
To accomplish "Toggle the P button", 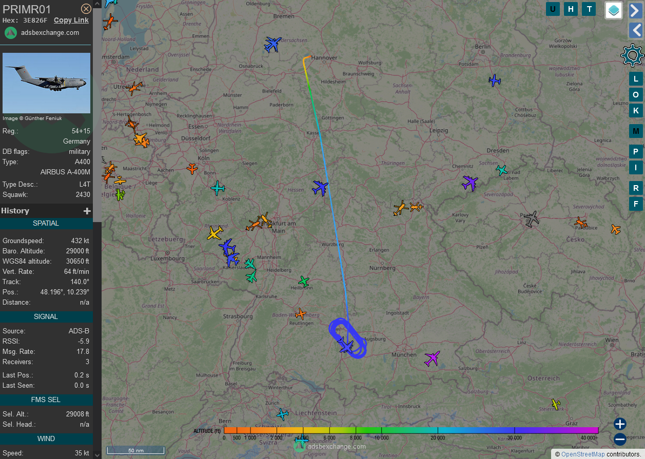I will click(x=636, y=151).
